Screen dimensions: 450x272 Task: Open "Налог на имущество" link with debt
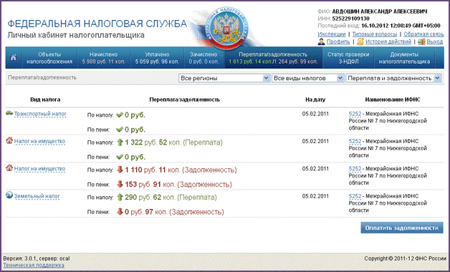point(39,169)
